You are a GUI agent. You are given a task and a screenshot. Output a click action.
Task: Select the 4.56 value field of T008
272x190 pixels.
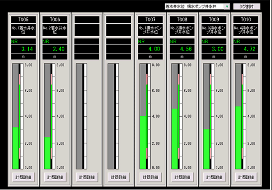pos(182,49)
